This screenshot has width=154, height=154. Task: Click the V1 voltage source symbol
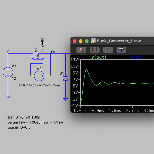[x=8, y=72]
